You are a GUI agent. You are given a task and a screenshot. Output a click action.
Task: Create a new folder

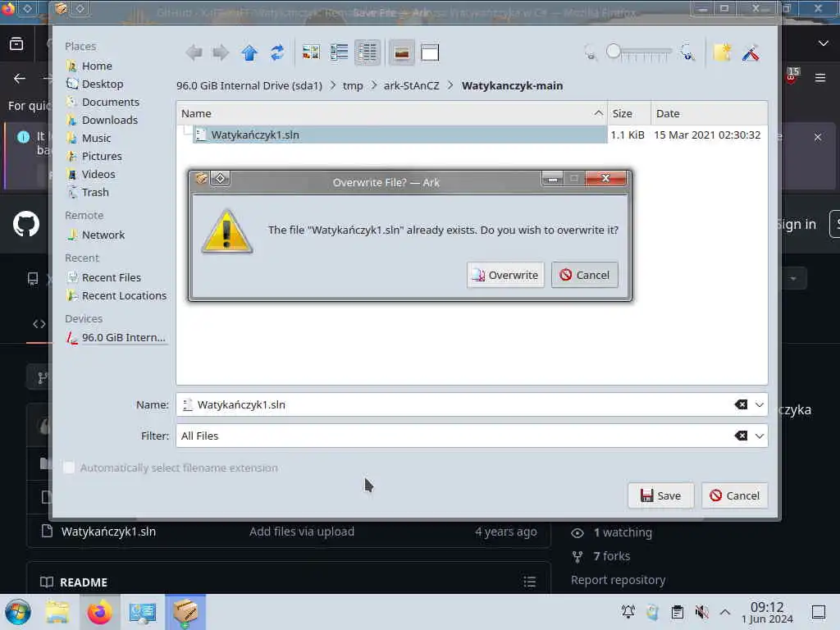point(723,52)
